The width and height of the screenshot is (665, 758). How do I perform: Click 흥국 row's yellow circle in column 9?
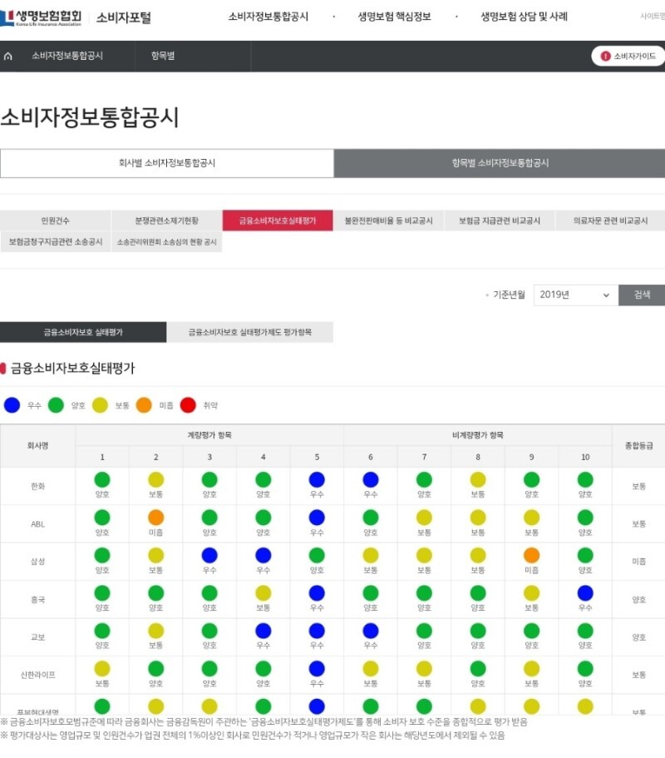pos(532,592)
